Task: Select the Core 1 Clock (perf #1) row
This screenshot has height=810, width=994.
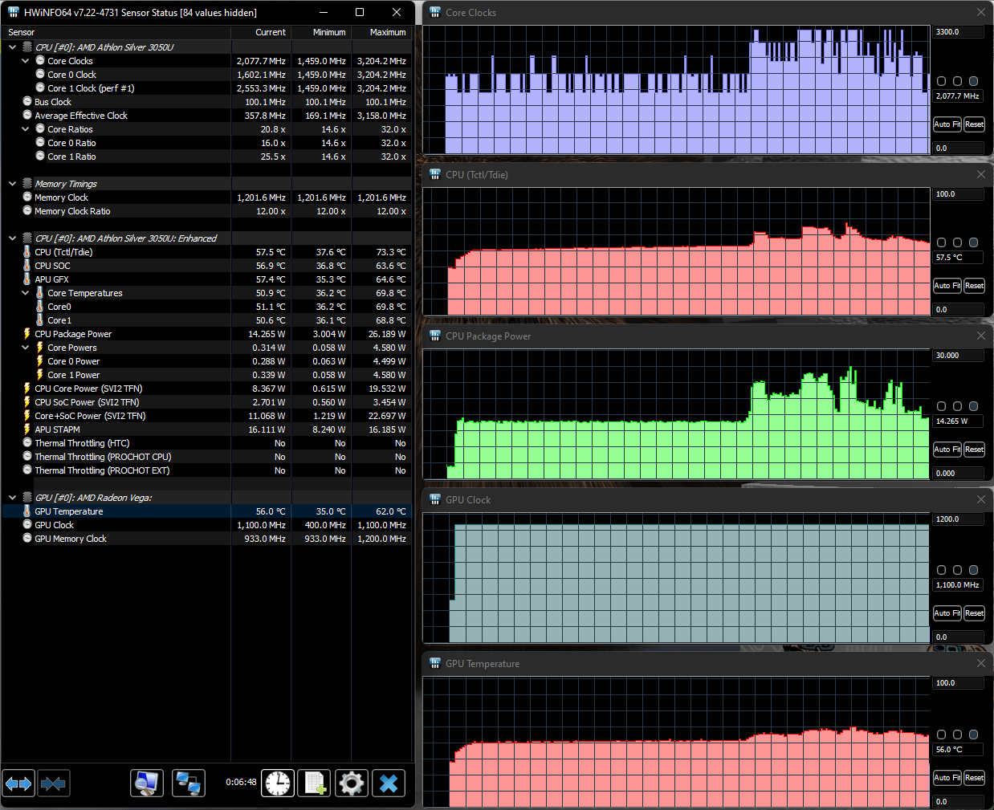Action: pyautogui.click(x=206, y=88)
